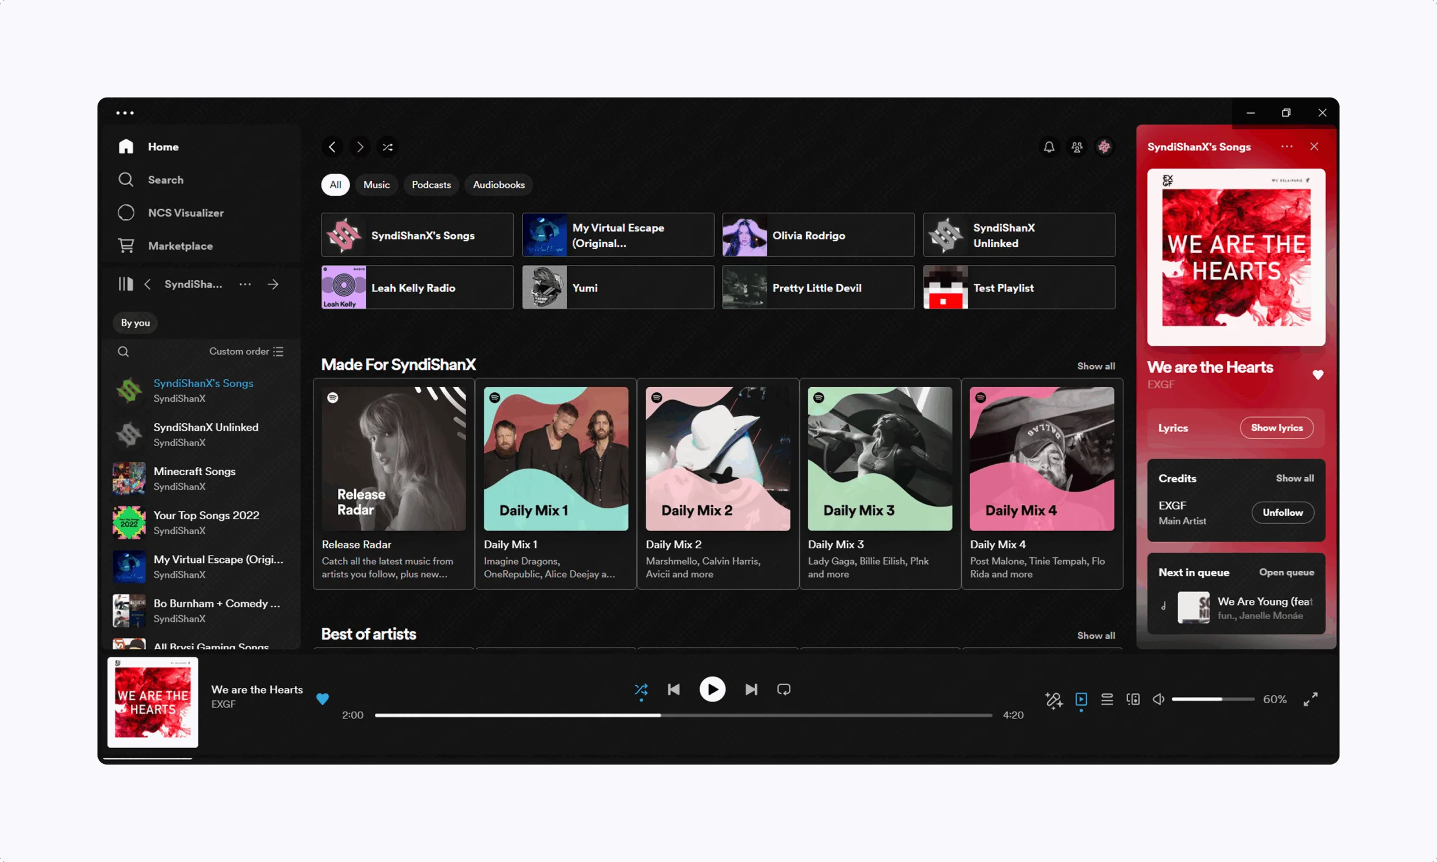1437x862 pixels.
Task: Open EXGF artist link in player bar
Action: click(223, 704)
